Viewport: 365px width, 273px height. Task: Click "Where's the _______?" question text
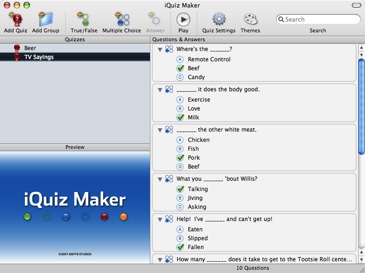204,49
